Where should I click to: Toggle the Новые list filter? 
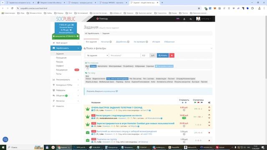[x=93, y=66]
